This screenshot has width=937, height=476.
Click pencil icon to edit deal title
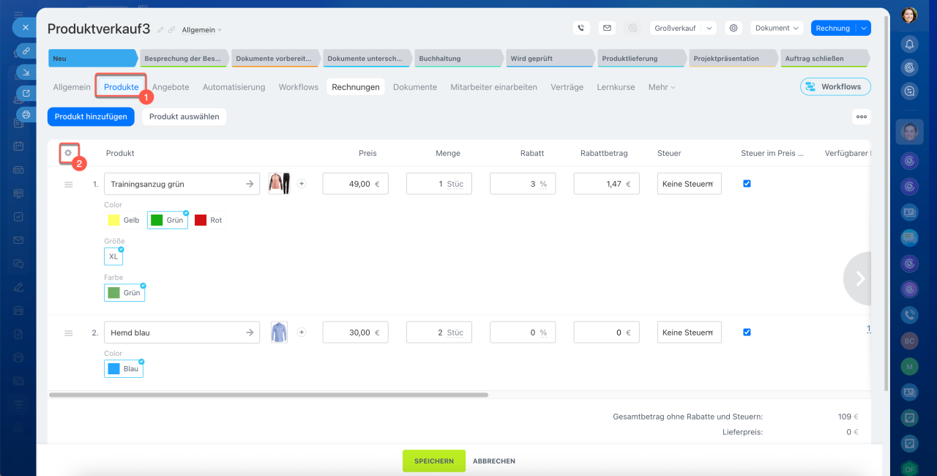click(x=160, y=30)
